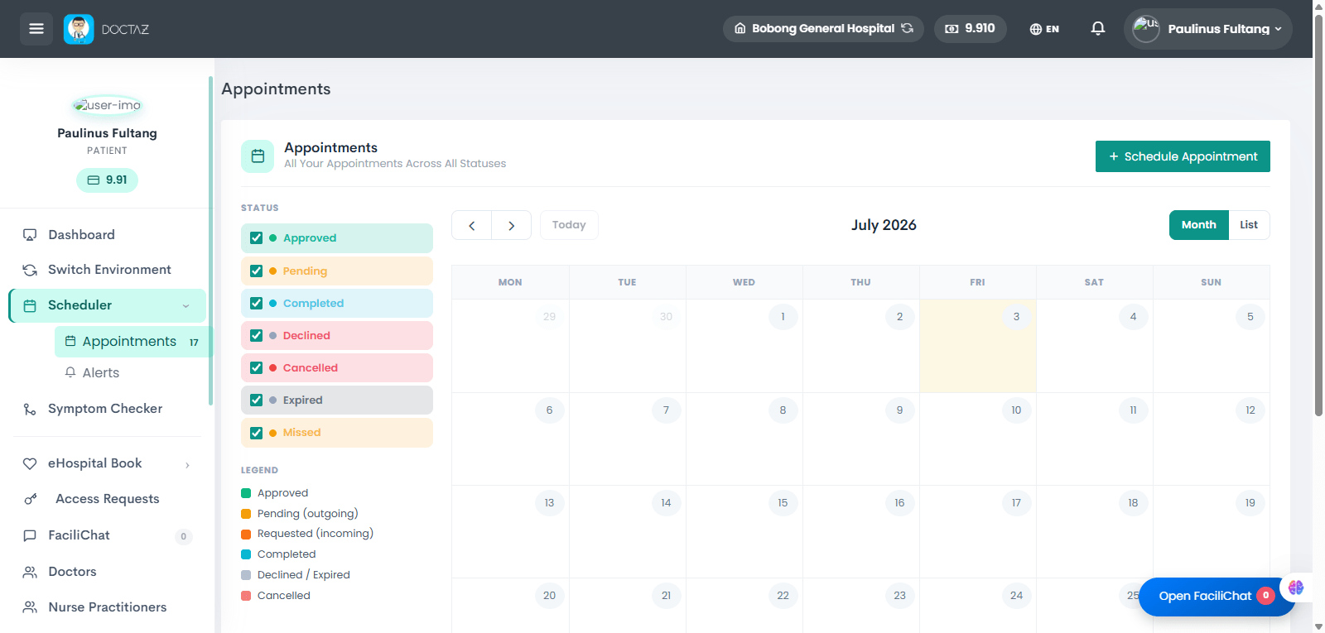Open Bobong General Hospital selector
Viewport: 1325px width, 633px height.
pos(823,28)
